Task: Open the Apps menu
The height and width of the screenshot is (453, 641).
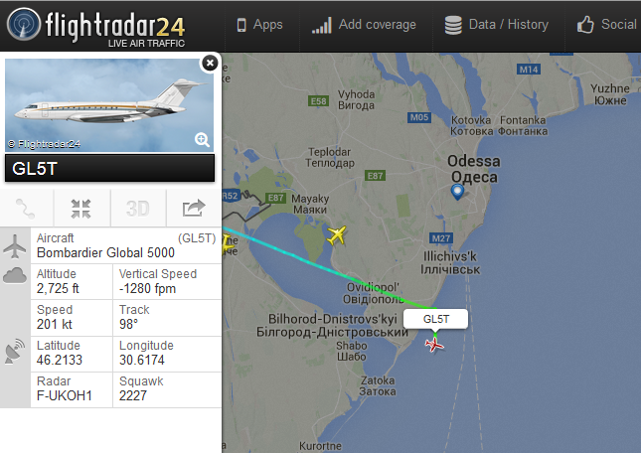Action: (260, 25)
